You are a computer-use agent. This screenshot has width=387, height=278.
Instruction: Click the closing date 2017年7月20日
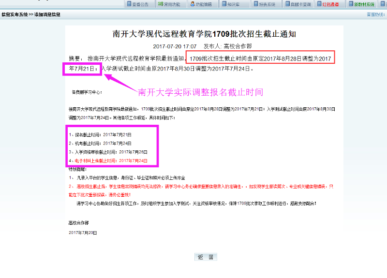pos(83,233)
